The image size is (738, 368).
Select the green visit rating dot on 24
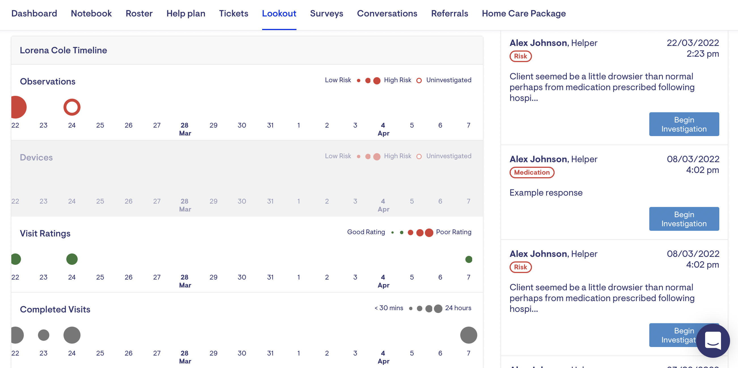(72, 259)
